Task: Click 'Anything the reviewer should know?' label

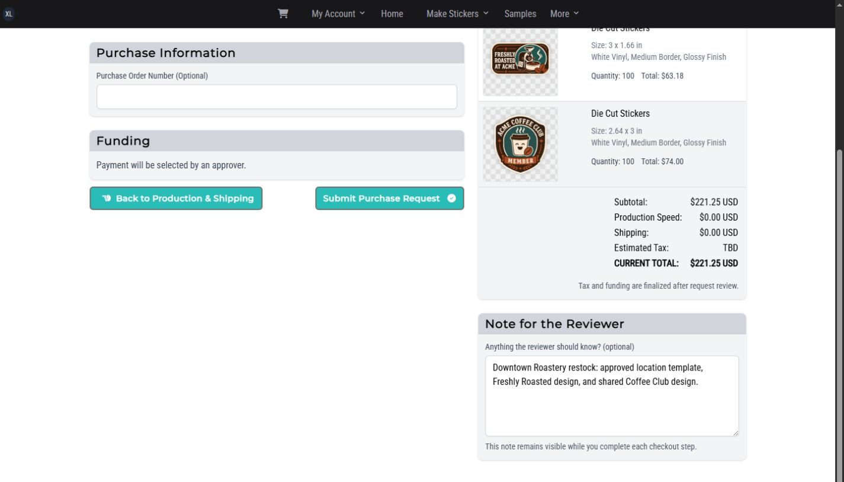Action: [x=560, y=347]
